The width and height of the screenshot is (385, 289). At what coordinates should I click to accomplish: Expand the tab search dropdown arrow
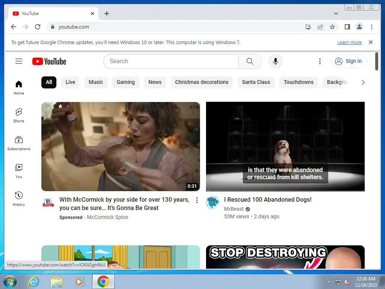point(336,14)
